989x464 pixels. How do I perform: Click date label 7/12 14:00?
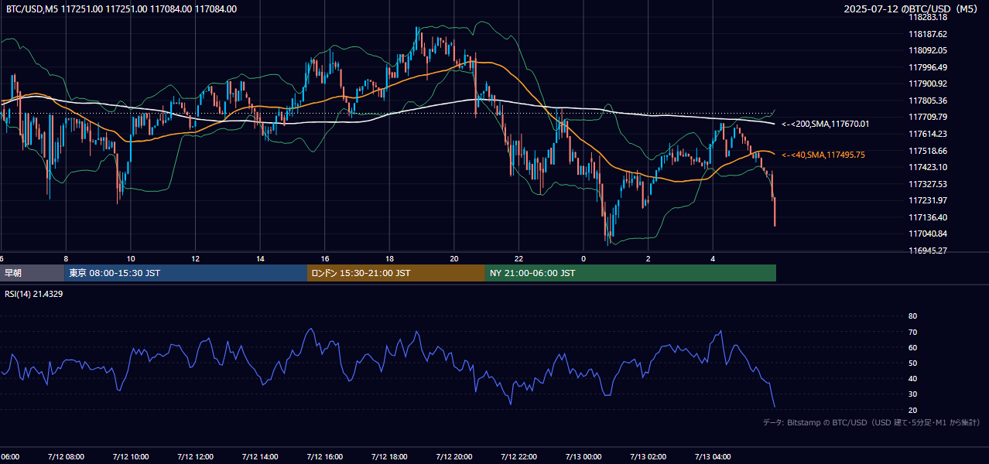coord(260,457)
